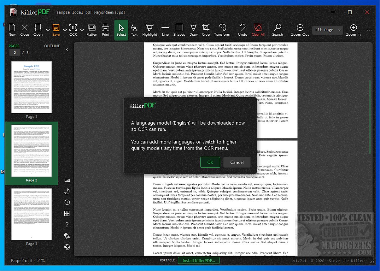The image size is (380, 271).
Task: Click the current page number field
Action: (x=15, y=53)
